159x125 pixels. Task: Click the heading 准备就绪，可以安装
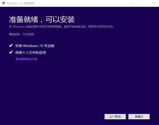pyautogui.click(x=42, y=19)
